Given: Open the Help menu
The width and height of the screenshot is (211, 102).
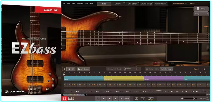Looking at the screenshot, I should pyautogui.click(x=91, y=3).
